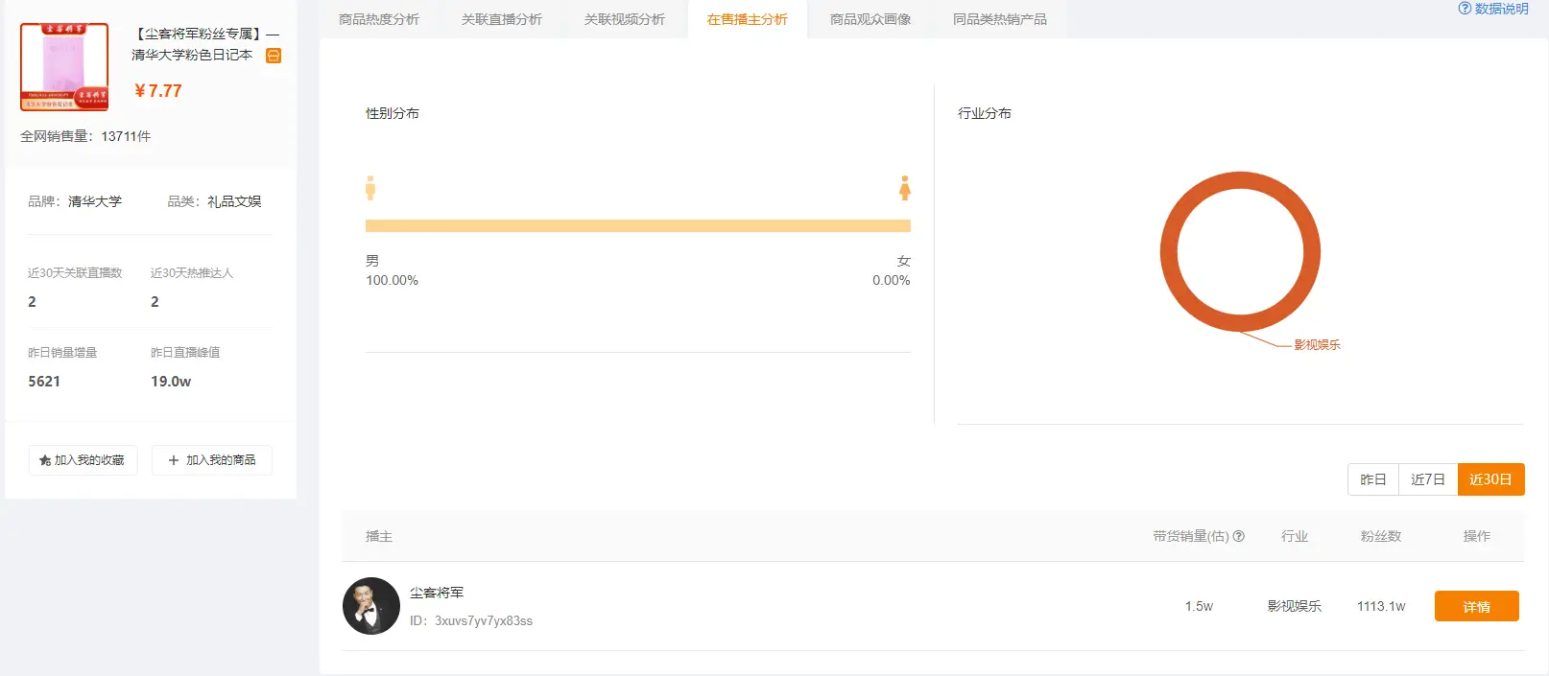The width and height of the screenshot is (1549, 676).
Task: Click the 行业分布 heading
Action: 985,113
